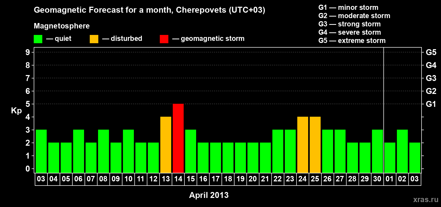The height and width of the screenshot is (207, 441).
Task: Click the 'disturbed' legend label
Action: point(126,39)
